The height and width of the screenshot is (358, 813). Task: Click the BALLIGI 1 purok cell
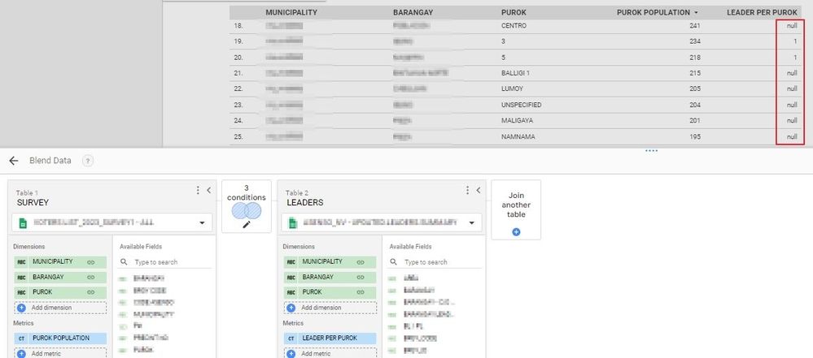point(515,73)
